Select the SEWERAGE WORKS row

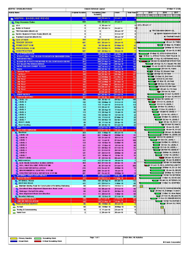coord(74,199)
